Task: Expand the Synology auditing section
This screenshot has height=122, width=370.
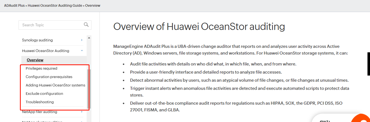Action: [82, 40]
